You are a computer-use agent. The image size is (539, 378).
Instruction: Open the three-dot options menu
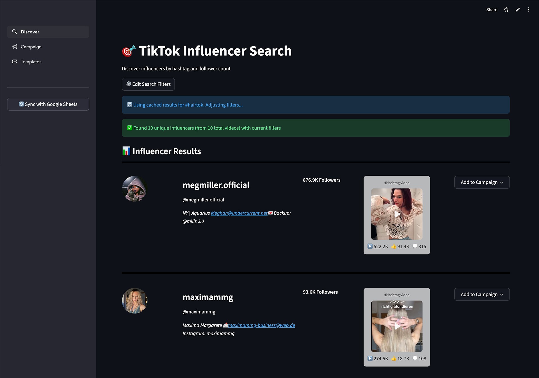(529, 10)
